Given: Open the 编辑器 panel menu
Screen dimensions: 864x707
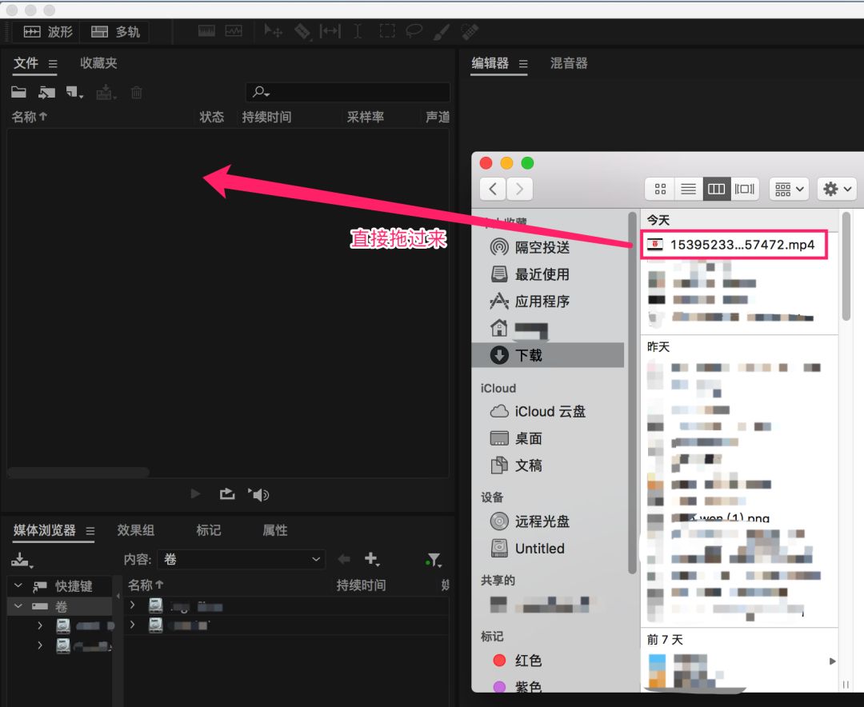Looking at the screenshot, I should [x=523, y=64].
